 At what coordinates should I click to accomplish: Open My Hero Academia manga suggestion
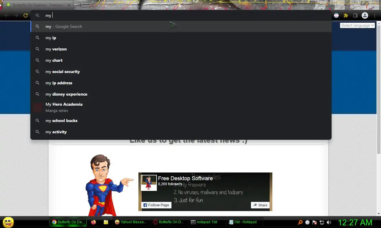(181, 107)
